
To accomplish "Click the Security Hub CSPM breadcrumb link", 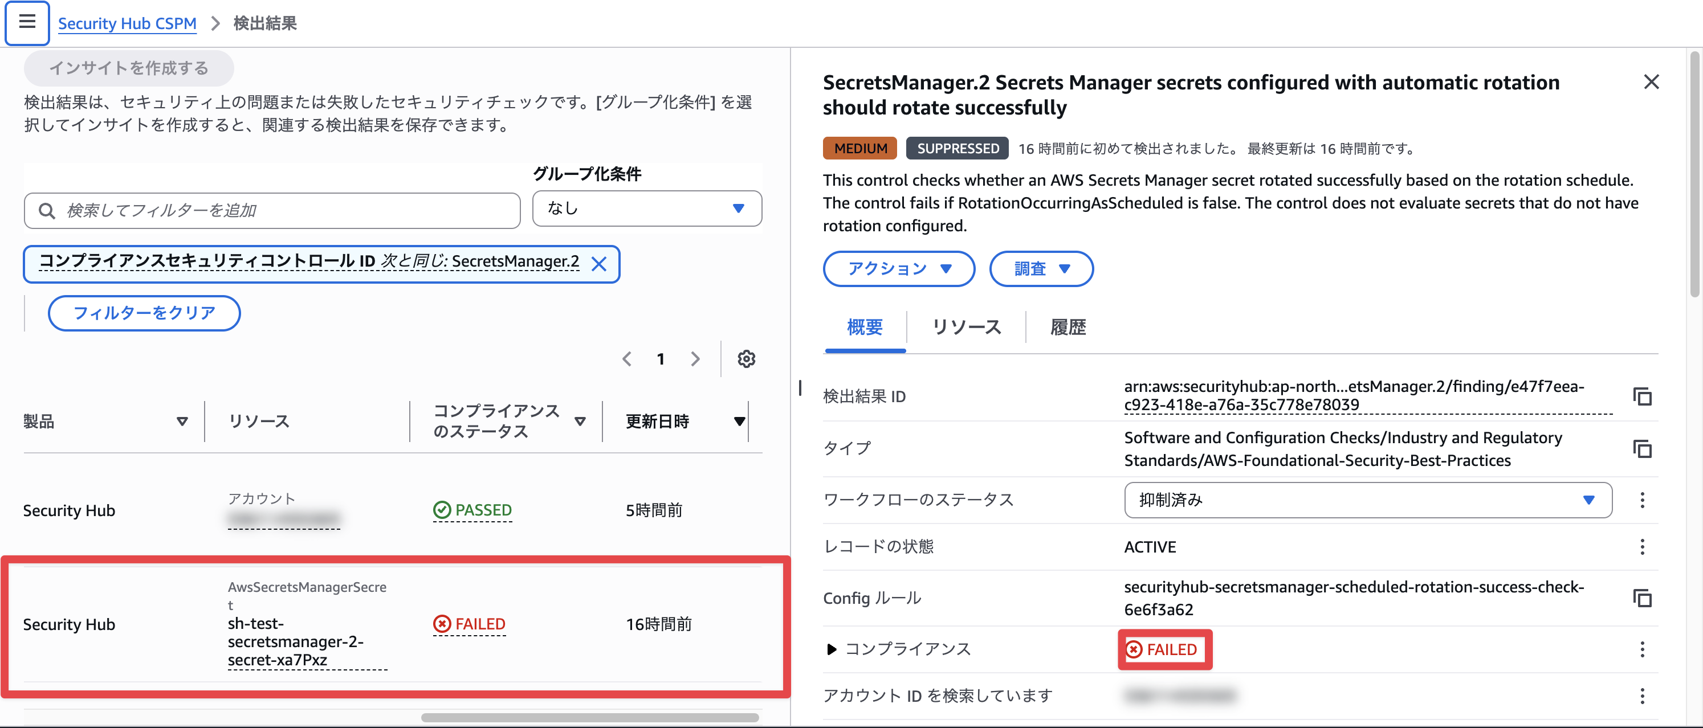I will coord(127,23).
